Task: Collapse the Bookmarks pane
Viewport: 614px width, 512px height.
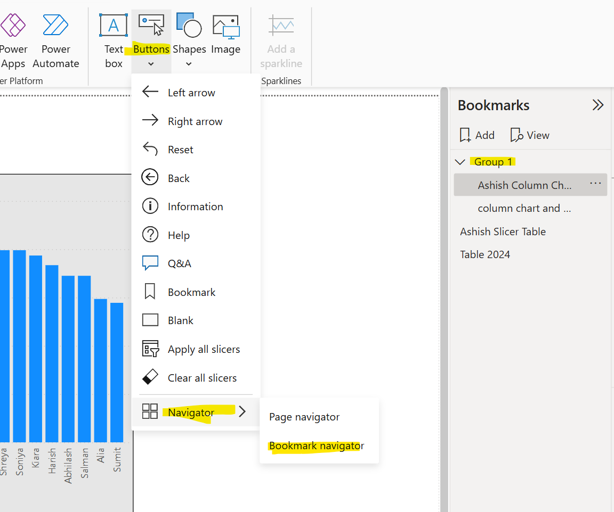Action: (597, 105)
